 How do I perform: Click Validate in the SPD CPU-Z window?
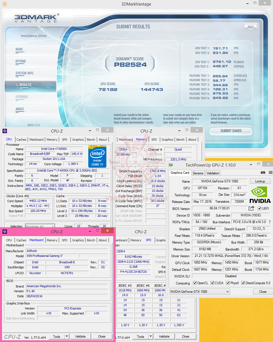coord(164,336)
